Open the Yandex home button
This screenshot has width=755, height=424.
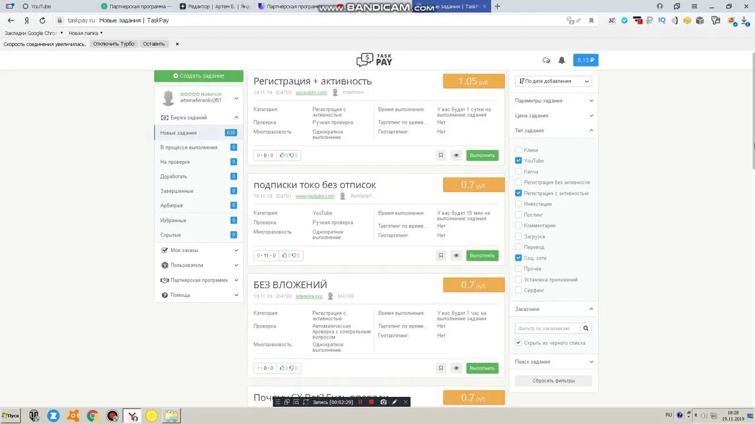point(27,20)
